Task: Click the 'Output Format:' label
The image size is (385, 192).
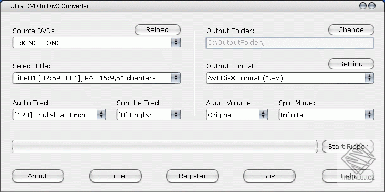Action: 231,66
